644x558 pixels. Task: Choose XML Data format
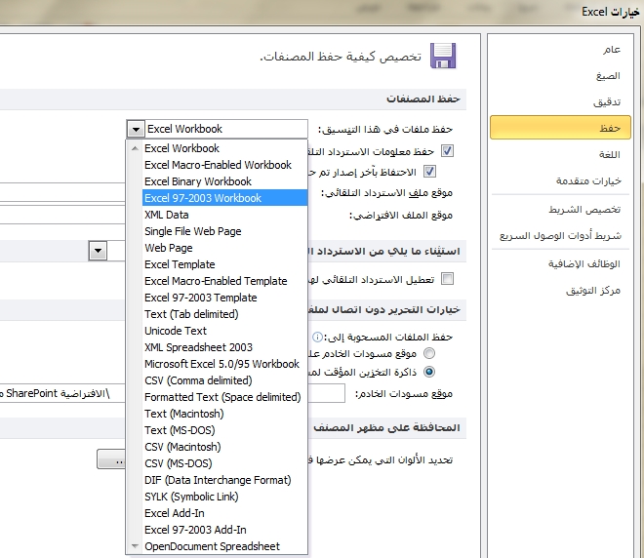(224, 215)
